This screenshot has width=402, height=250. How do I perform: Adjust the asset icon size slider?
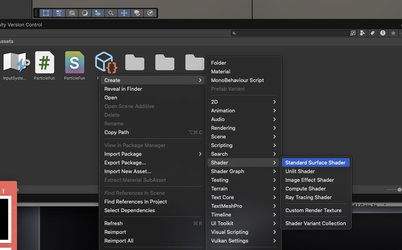[x=398, y=190]
